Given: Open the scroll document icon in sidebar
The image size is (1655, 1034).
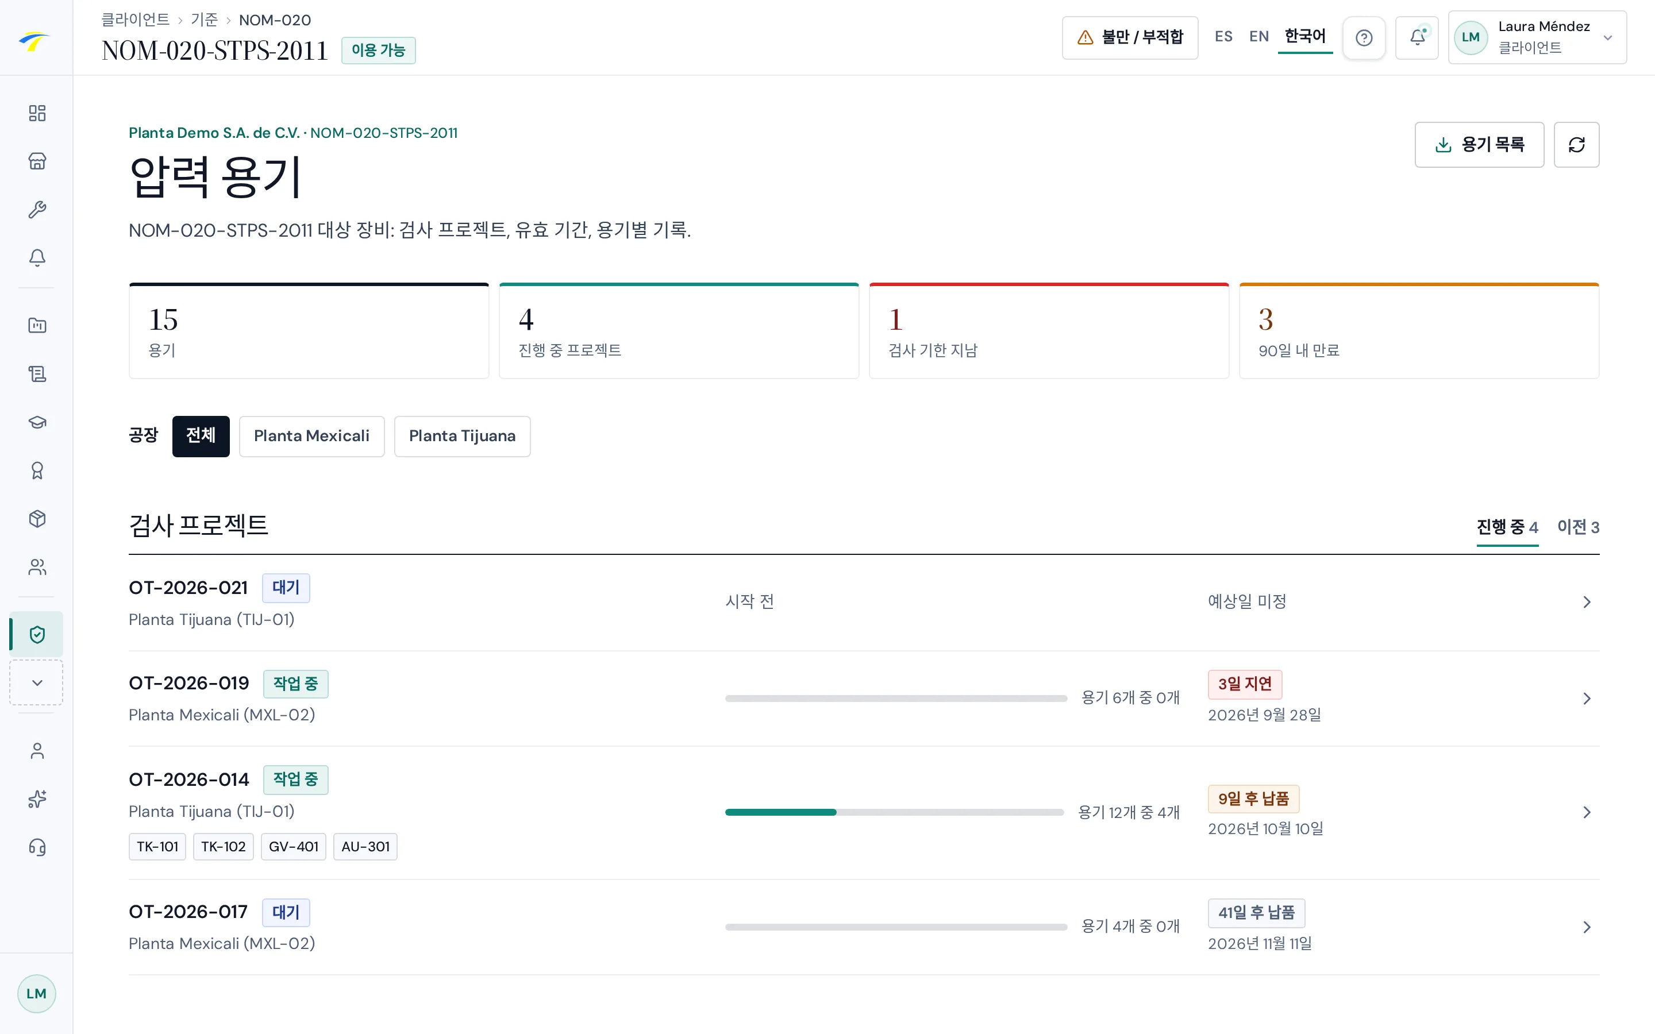Looking at the screenshot, I should [37, 373].
